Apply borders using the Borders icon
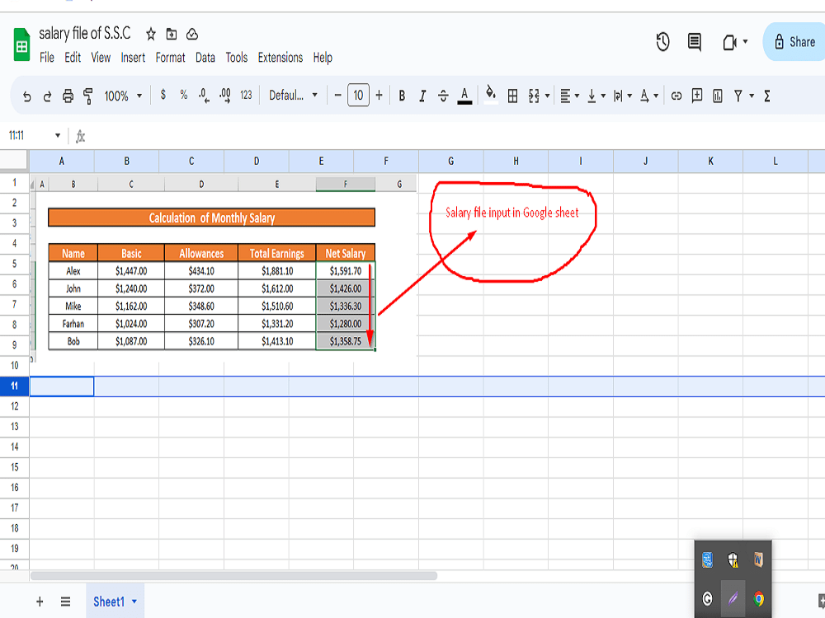This screenshot has height=618, width=825. click(513, 96)
